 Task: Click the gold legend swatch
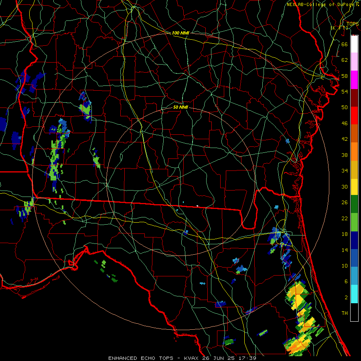coord(354,170)
